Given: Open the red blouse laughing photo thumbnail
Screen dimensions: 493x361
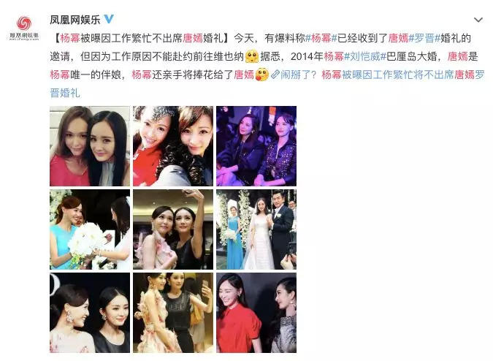Looking at the screenshot, I should click(256, 313).
